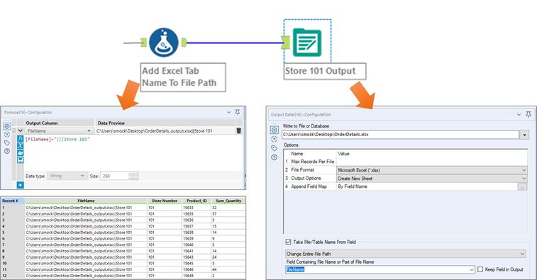537x280 pixels.
Task: Delete the FileName expression with trash icon
Action: tap(238, 130)
